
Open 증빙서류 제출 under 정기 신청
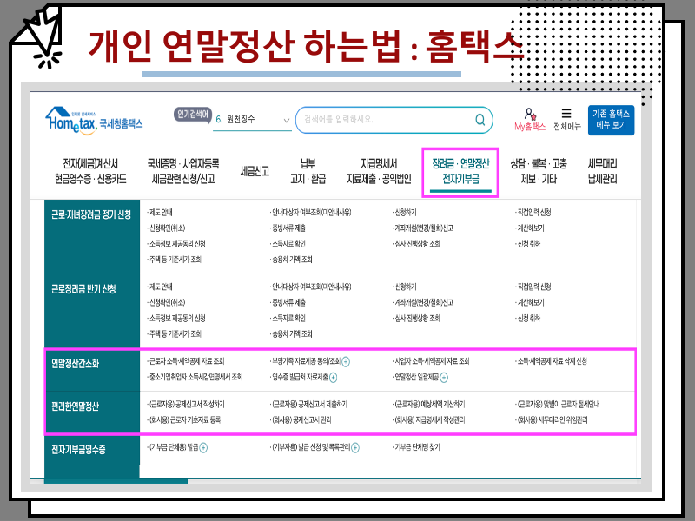[288, 228]
